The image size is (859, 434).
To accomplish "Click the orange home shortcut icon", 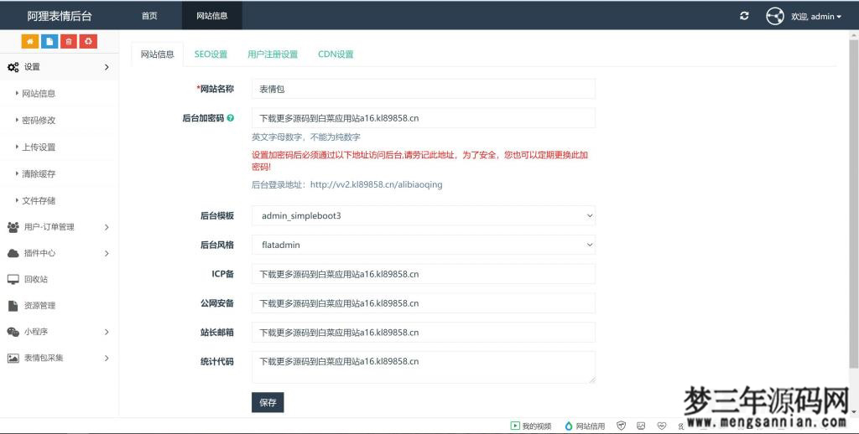I will 29,41.
